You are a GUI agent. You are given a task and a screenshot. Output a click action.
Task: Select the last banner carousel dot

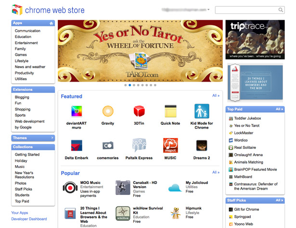click(x=155, y=85)
